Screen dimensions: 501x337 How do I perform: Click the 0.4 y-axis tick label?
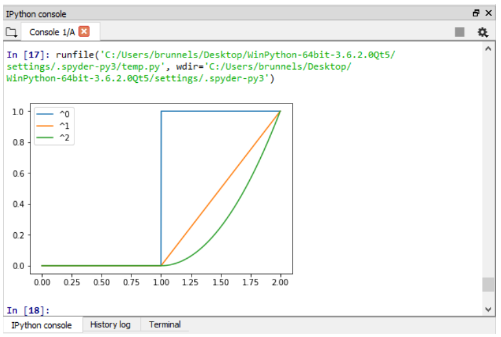click(18, 204)
